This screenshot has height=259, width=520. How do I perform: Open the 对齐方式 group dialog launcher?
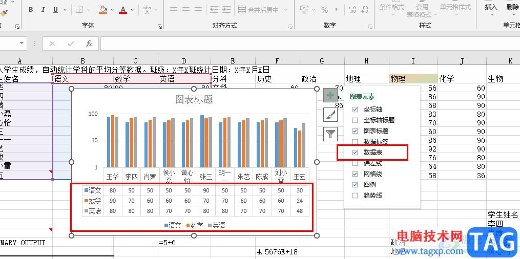tap(290, 26)
